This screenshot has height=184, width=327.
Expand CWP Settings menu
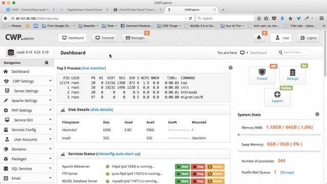point(27,81)
